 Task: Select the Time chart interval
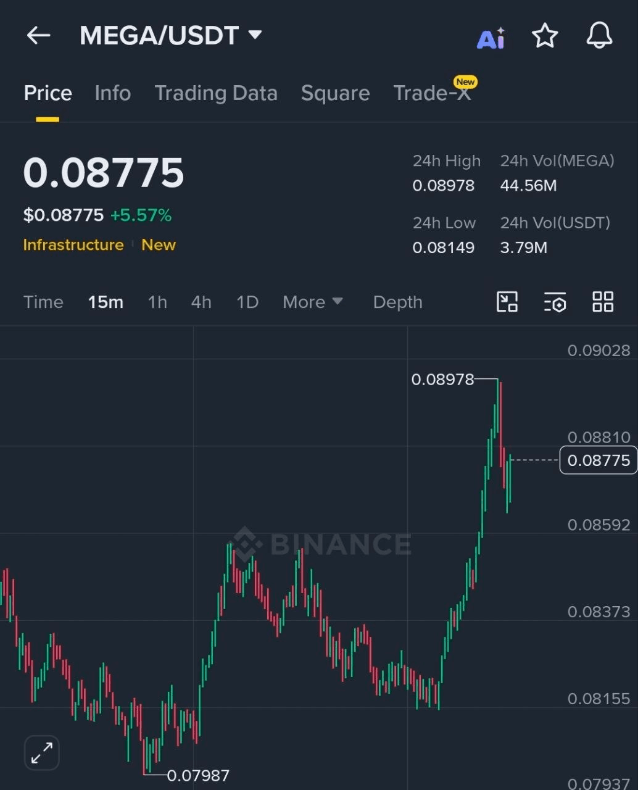coord(43,302)
